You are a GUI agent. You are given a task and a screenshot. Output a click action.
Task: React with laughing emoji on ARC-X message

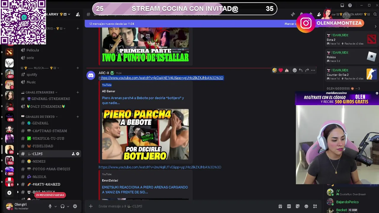[275, 70]
